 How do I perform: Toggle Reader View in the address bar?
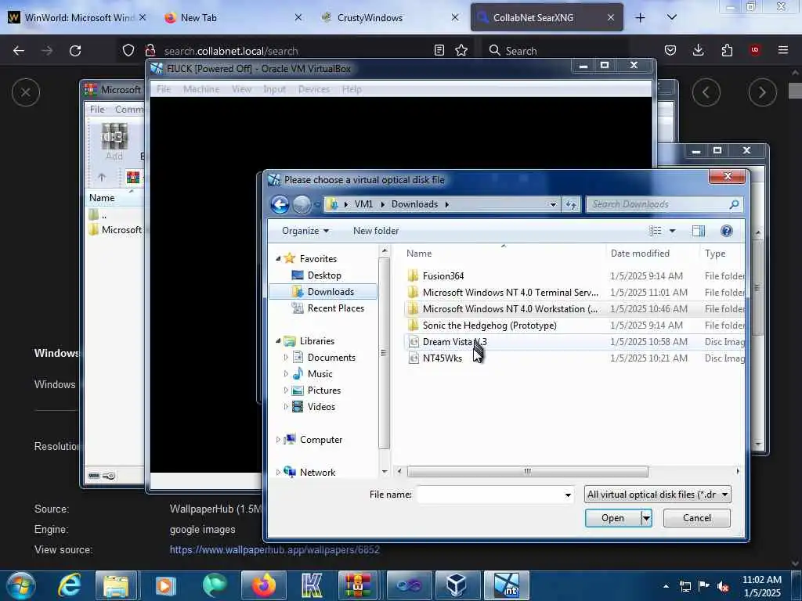[439, 50]
